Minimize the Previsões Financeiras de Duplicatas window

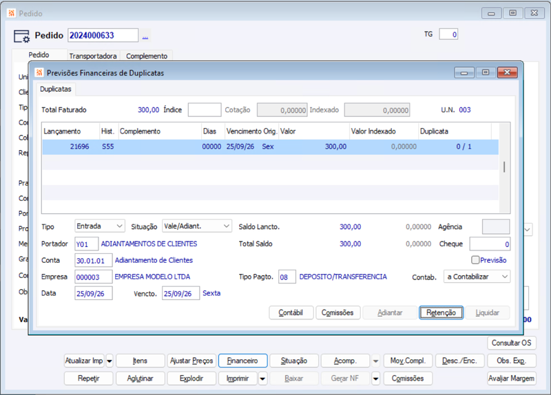464,72
